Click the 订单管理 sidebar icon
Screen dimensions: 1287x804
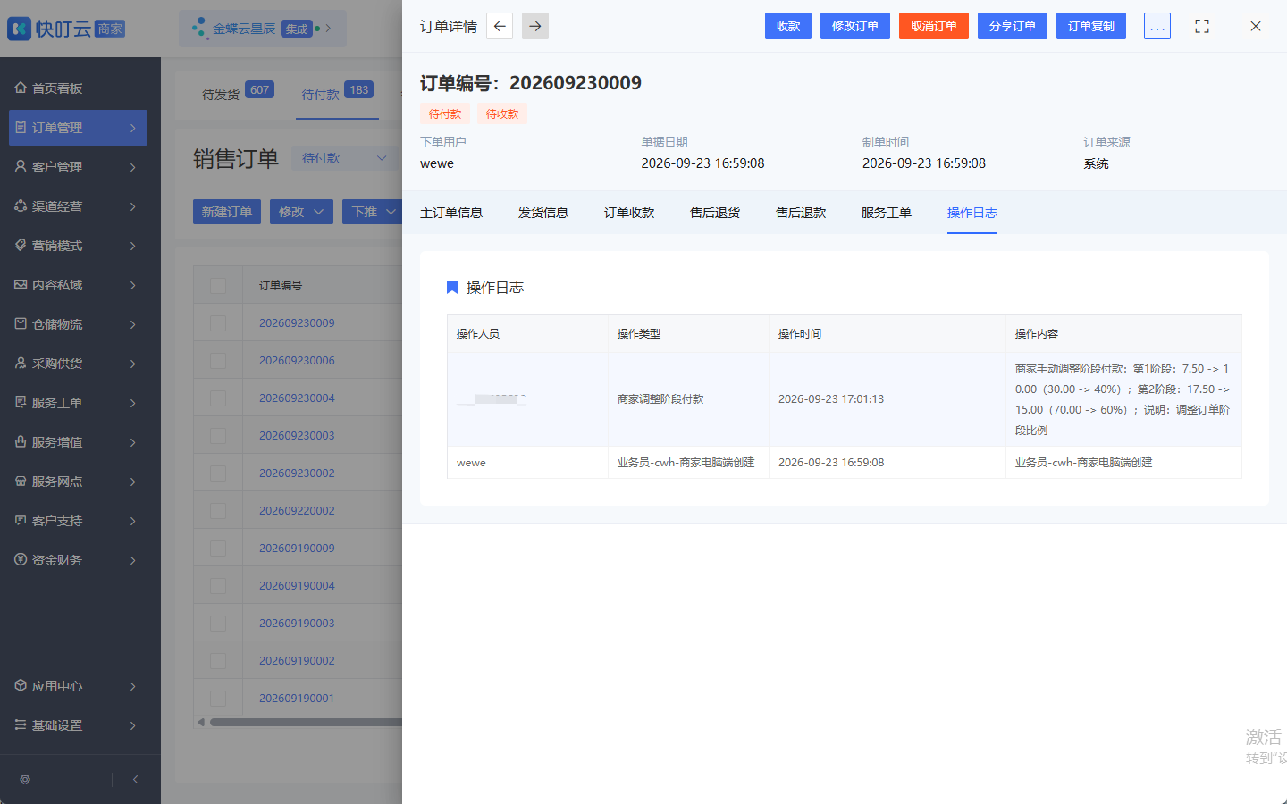pyautogui.click(x=21, y=127)
